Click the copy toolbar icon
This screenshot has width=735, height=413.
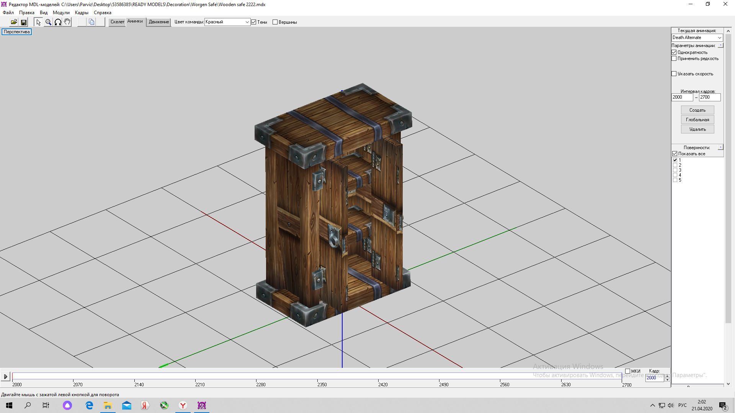click(91, 22)
